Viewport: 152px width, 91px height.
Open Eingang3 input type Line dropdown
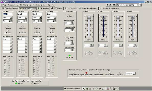click(x=40, y=17)
